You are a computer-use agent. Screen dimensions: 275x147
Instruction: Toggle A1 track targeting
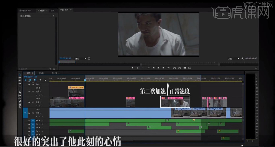(32, 121)
